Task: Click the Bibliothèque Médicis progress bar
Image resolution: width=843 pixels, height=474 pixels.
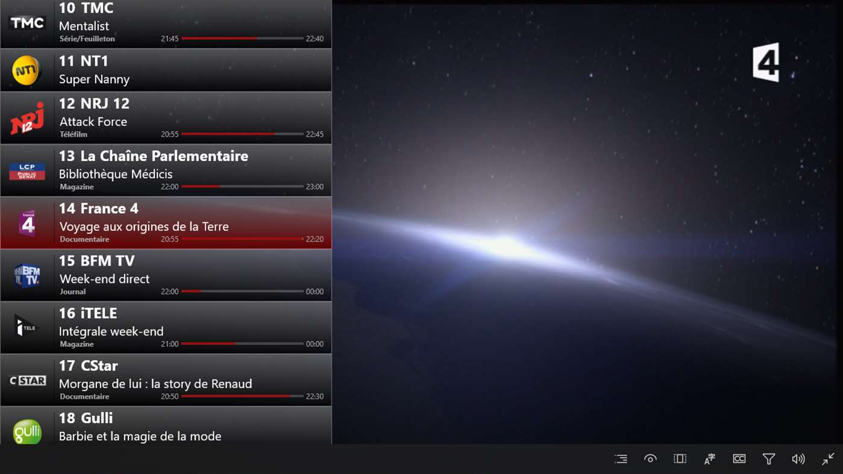Action: click(242, 187)
